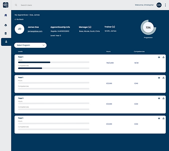Open the database stack sidebar icon
Viewport: 169px width, 151px height.
click(6, 33)
